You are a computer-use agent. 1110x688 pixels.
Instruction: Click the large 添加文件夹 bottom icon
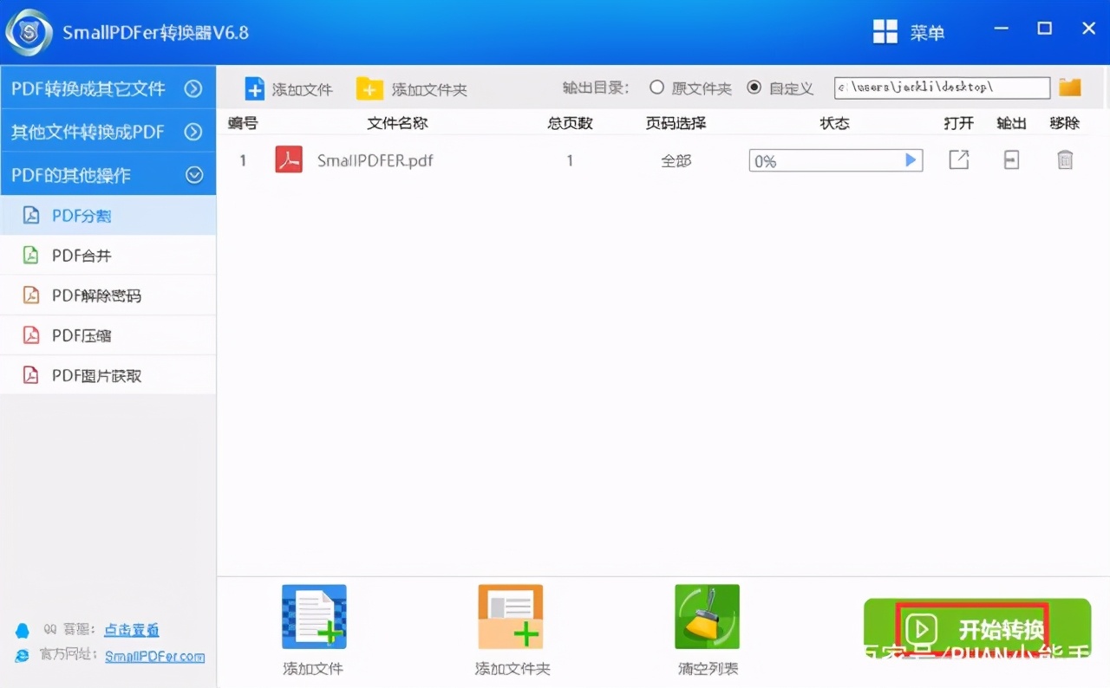511,617
